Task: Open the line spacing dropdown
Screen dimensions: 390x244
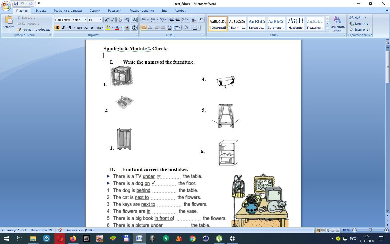Action: (177, 28)
